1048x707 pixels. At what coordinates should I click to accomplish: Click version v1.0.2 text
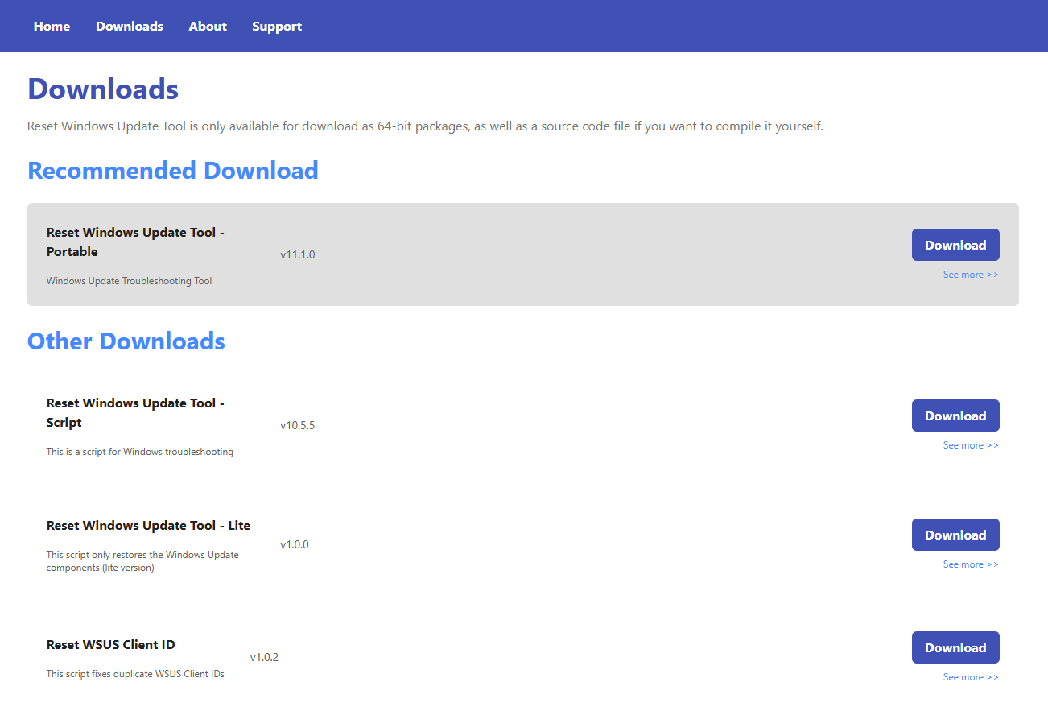click(264, 657)
